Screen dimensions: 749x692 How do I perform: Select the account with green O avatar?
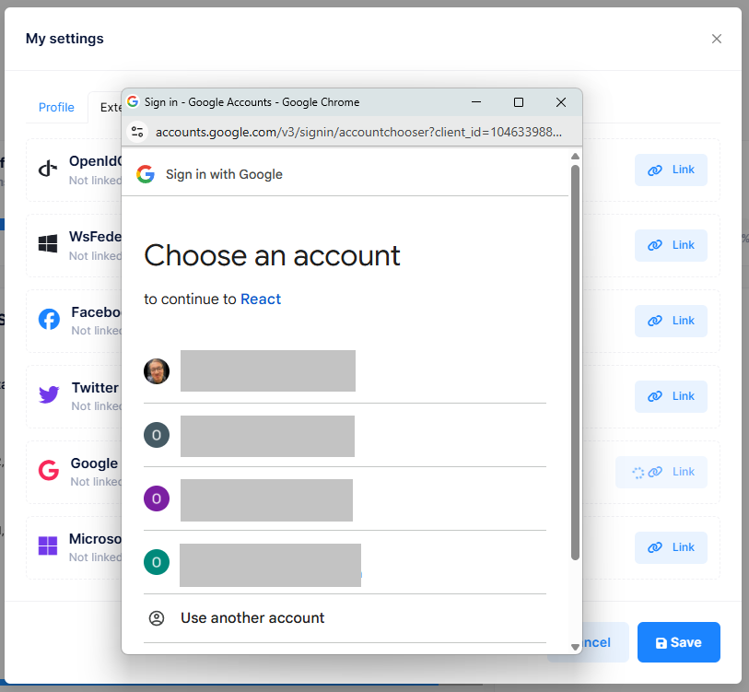click(x=345, y=562)
